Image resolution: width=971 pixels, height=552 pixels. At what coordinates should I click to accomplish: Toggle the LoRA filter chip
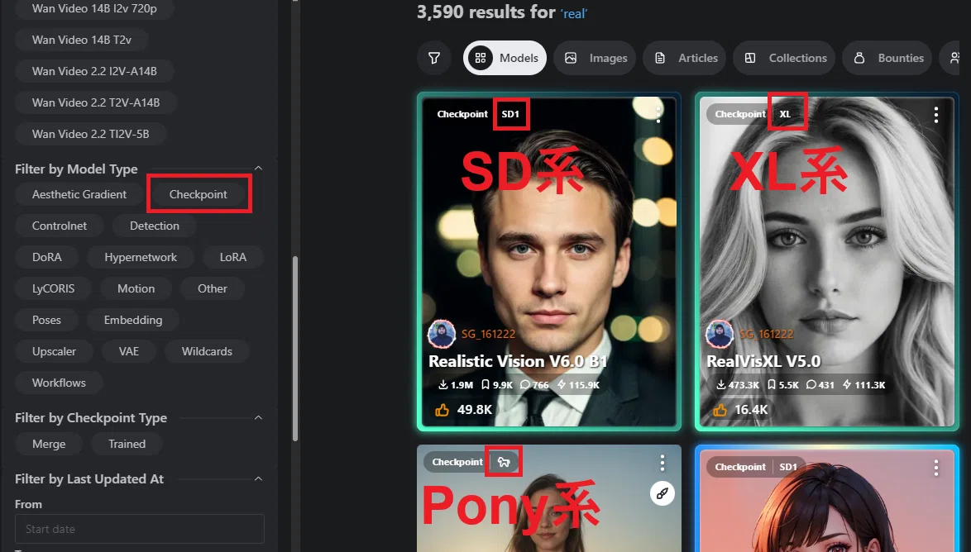point(233,257)
